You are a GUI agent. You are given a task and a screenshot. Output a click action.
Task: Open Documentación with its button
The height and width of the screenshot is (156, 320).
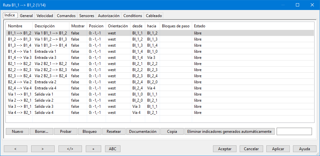(x=143, y=132)
